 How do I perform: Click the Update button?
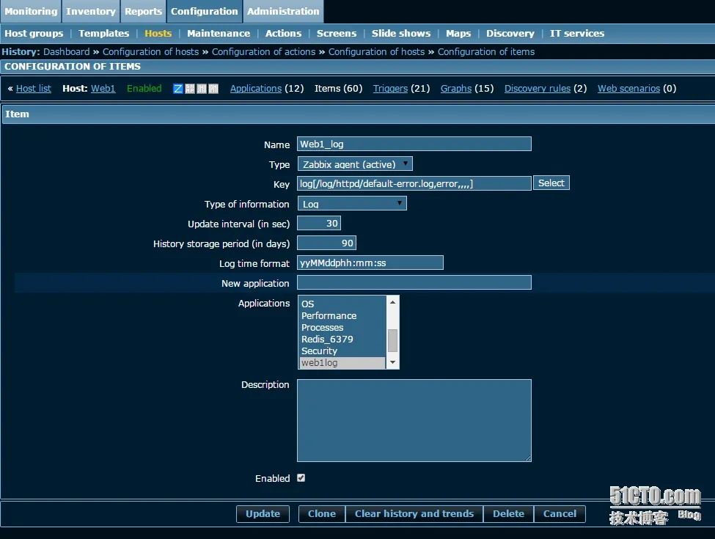click(263, 514)
